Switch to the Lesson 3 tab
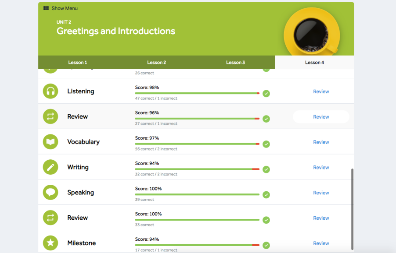The image size is (396, 253). (x=235, y=63)
